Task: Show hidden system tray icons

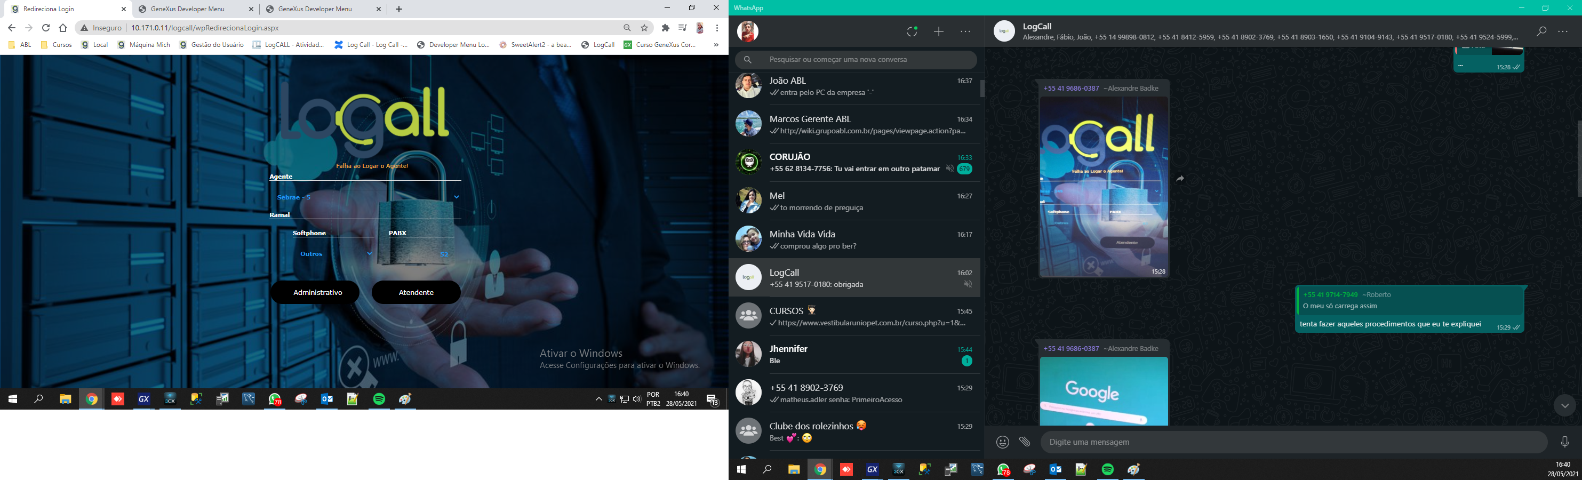Action: (599, 399)
